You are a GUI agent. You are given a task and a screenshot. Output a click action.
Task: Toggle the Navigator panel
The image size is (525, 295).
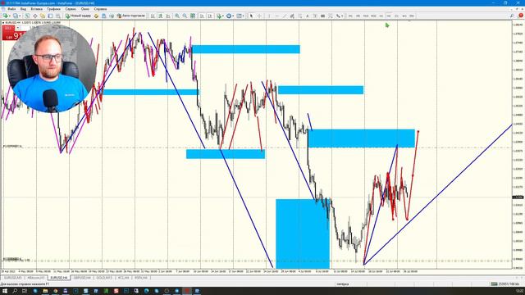pyautogui.click(x=43, y=16)
